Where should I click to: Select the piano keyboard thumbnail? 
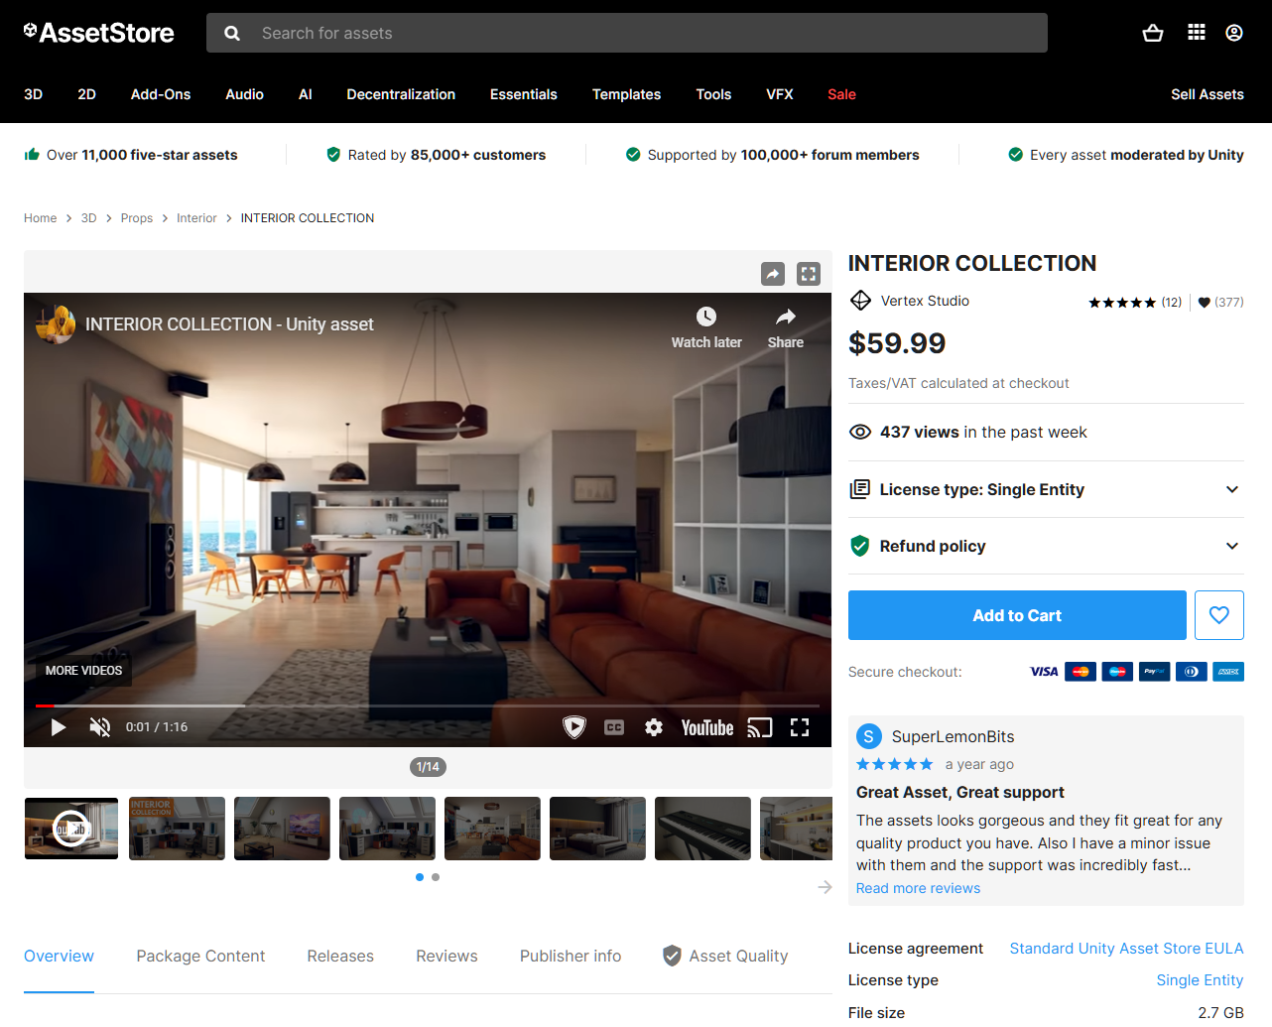(702, 829)
